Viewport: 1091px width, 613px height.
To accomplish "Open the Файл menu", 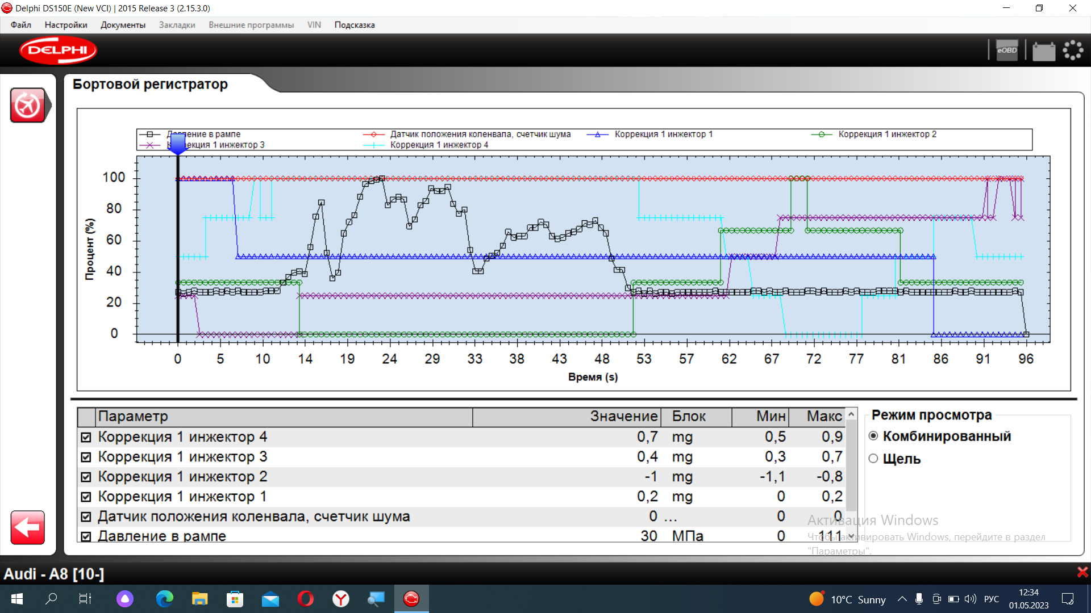I will coord(20,25).
